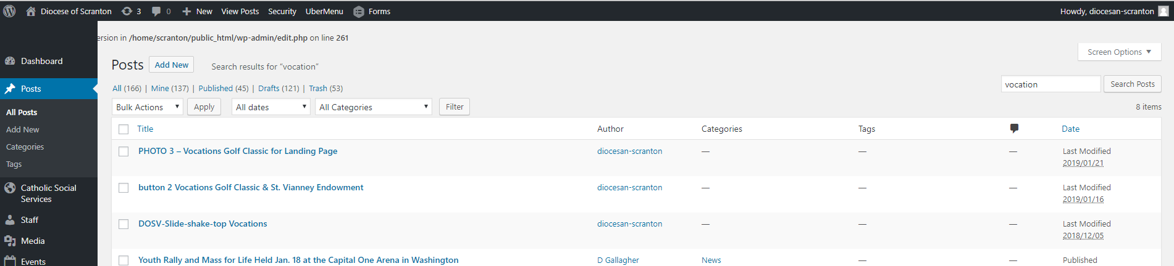The image size is (1174, 266).
Task: Click the comments column header icon
Action: [x=1014, y=128]
